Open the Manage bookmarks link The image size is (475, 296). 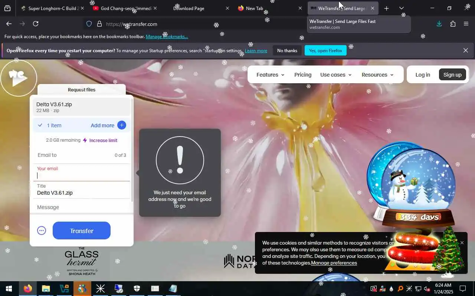[x=167, y=37]
